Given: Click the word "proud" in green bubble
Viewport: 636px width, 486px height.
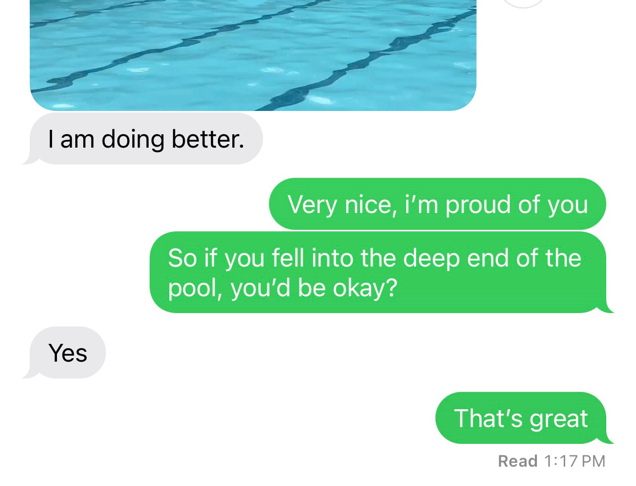Looking at the screenshot, I should (478, 205).
